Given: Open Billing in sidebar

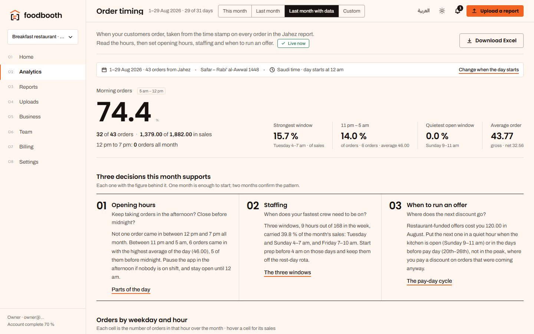Looking at the screenshot, I should (x=43, y=147).
